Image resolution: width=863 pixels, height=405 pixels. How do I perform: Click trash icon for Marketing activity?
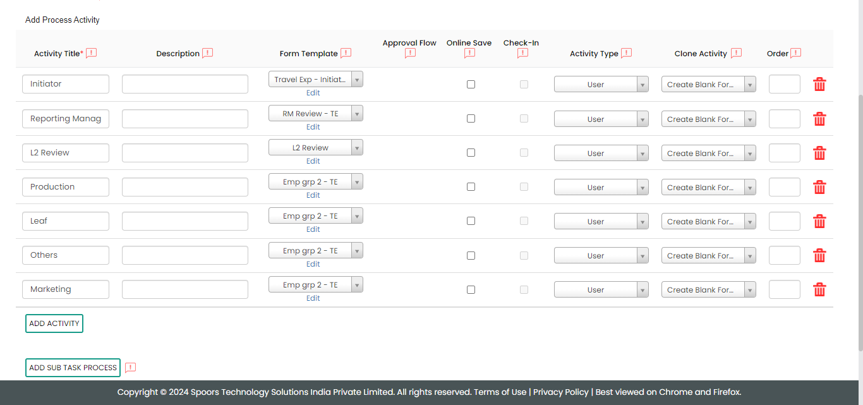819,289
